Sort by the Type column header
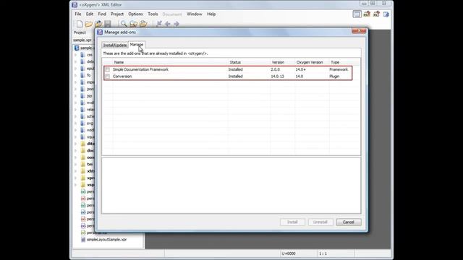Viewport: 463px width, 260px height. [x=335, y=62]
